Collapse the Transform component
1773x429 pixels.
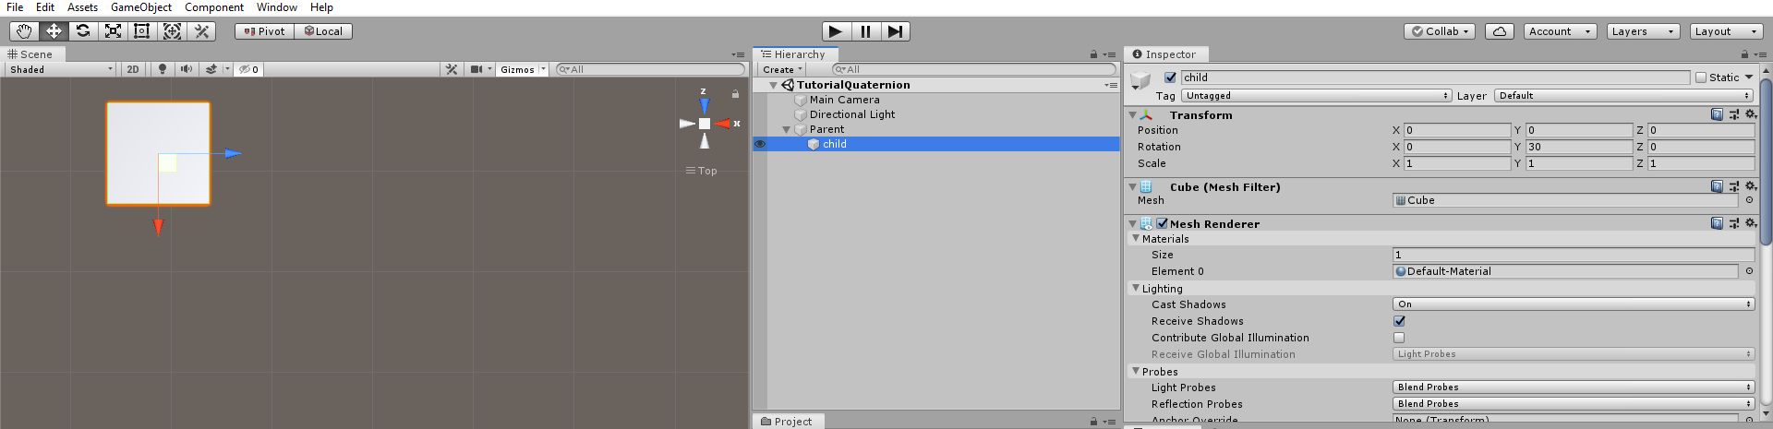pyautogui.click(x=1133, y=114)
